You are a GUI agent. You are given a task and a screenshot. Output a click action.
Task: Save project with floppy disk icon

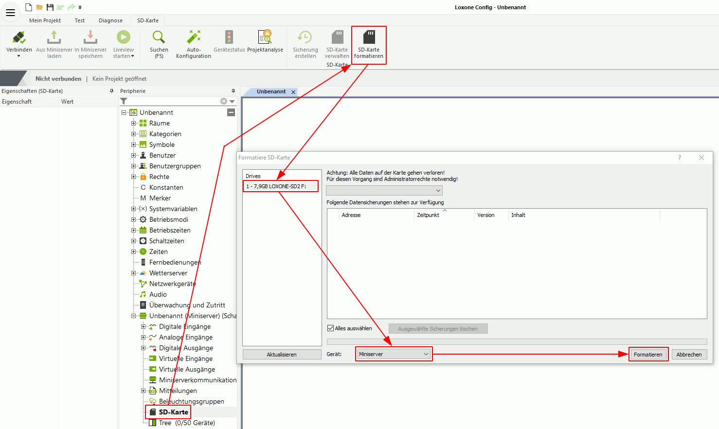coord(50,7)
